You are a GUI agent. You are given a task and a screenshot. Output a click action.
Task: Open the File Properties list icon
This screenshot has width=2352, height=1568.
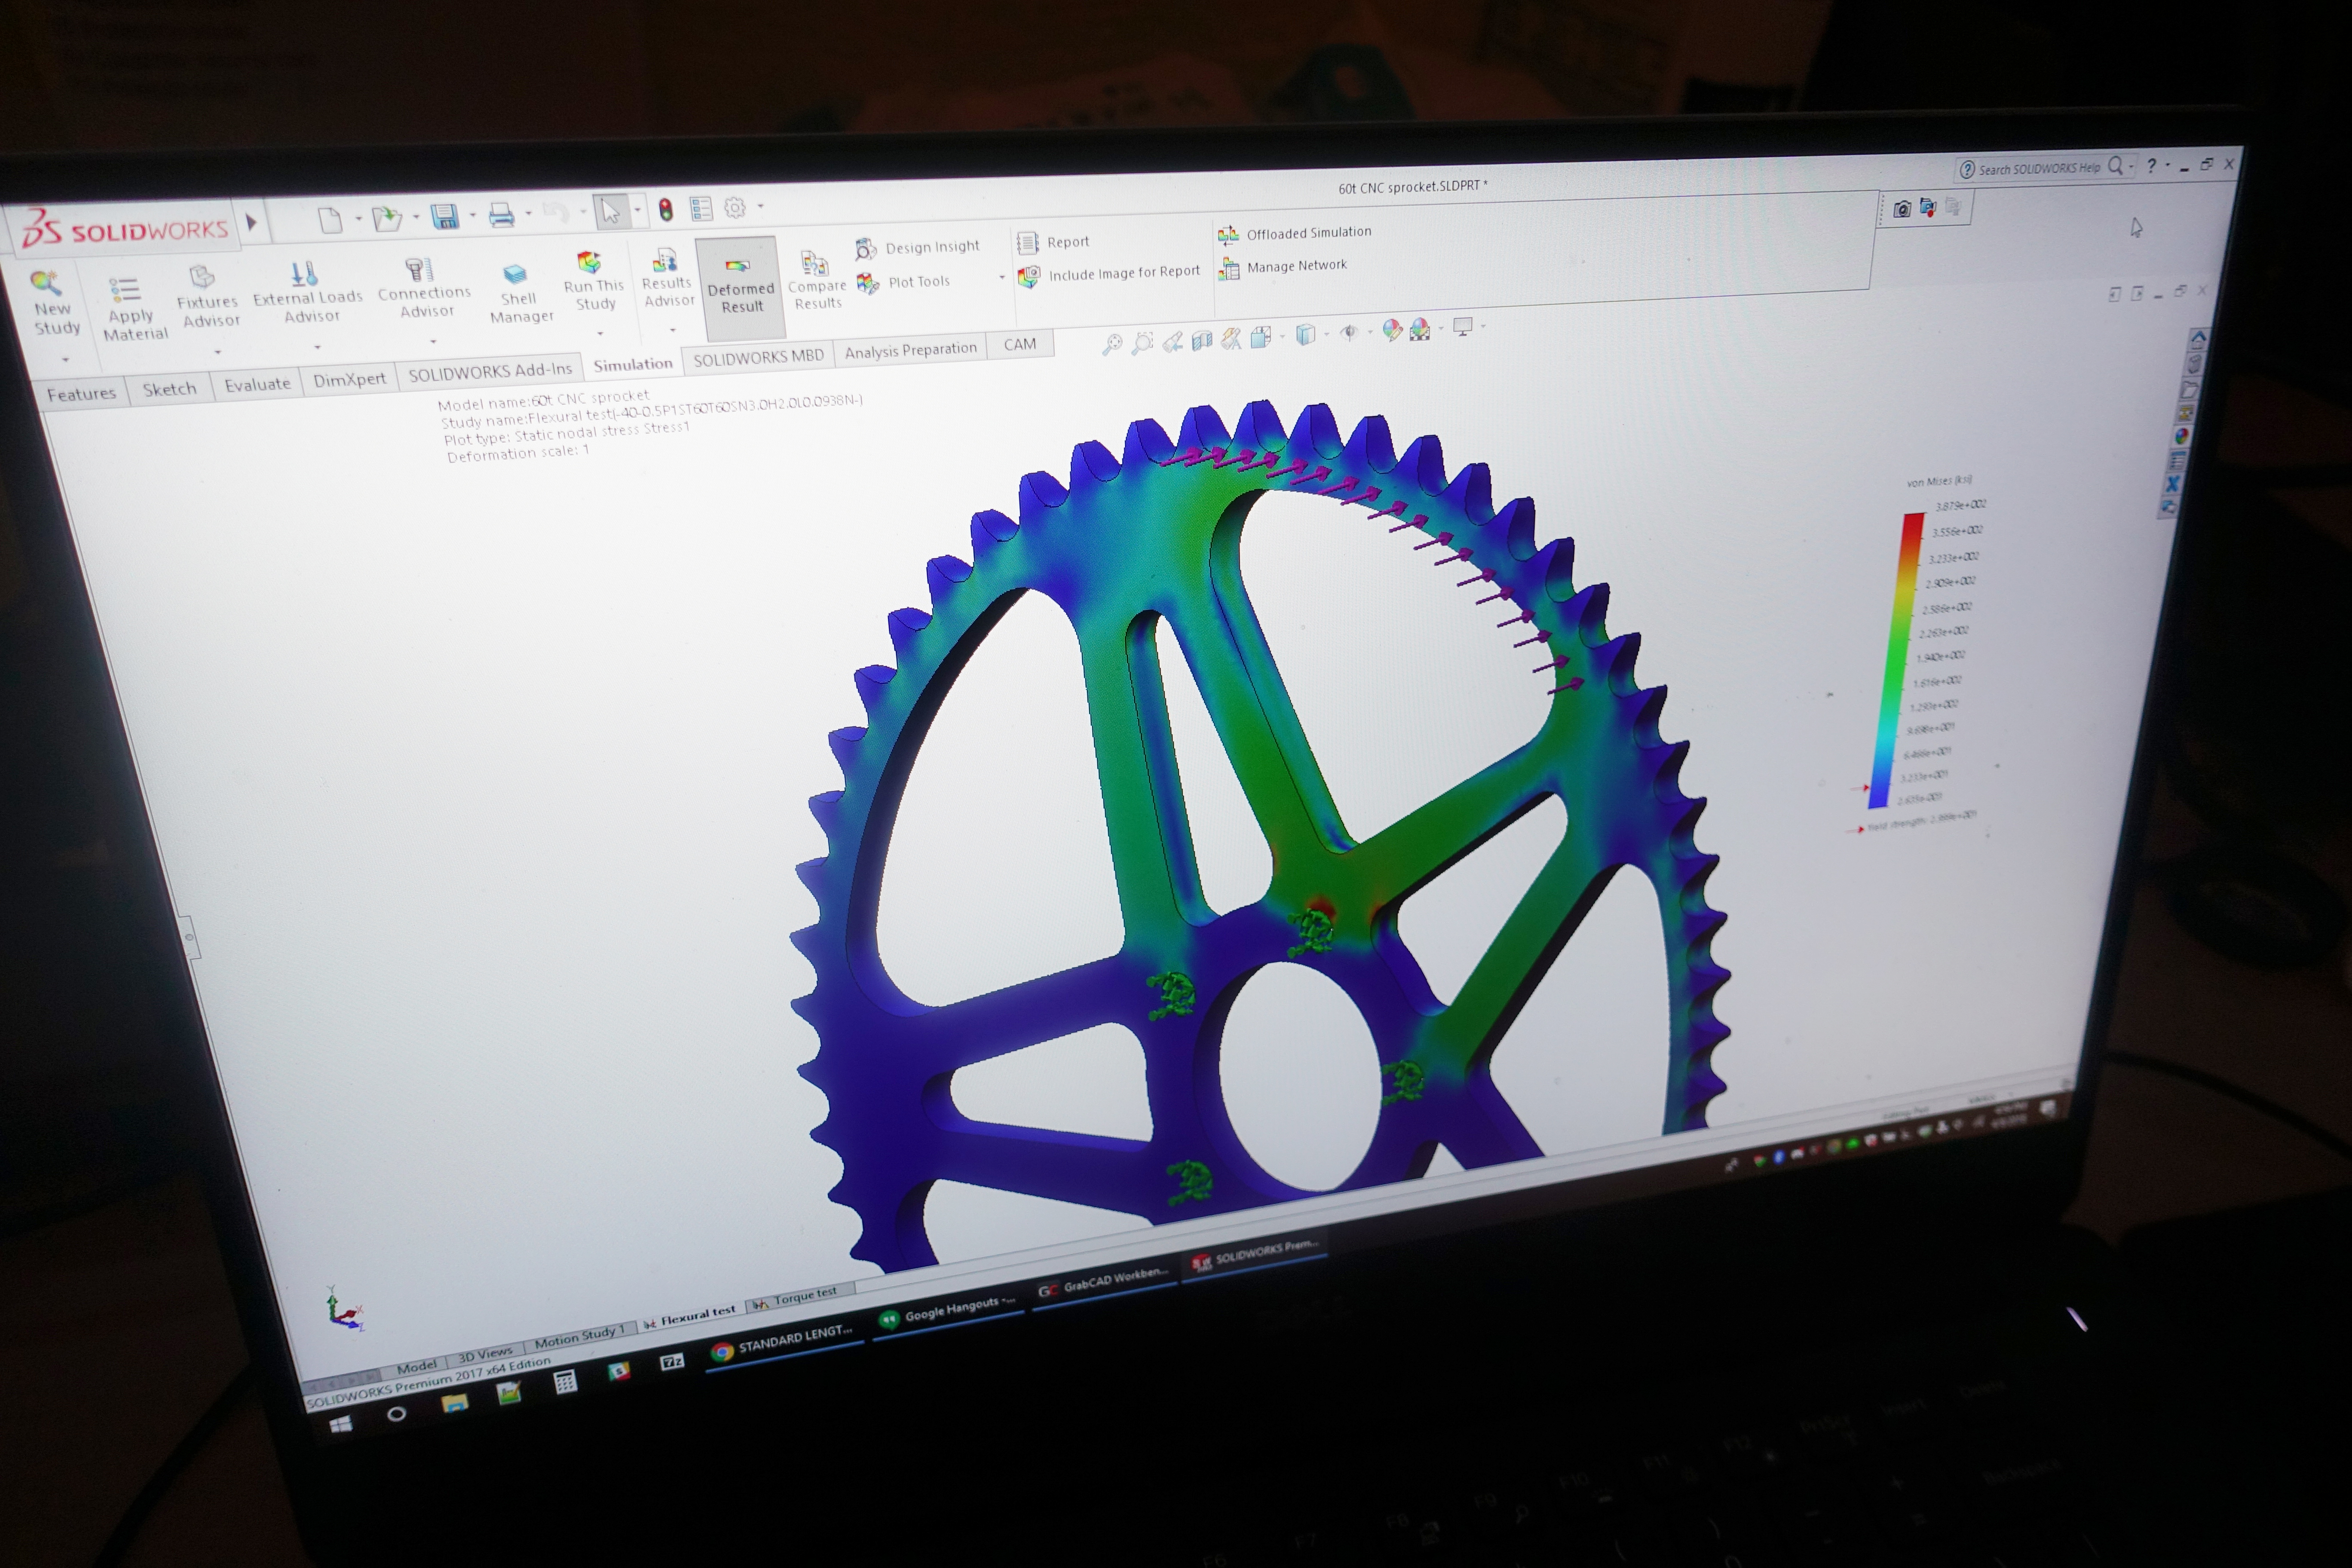tap(701, 208)
